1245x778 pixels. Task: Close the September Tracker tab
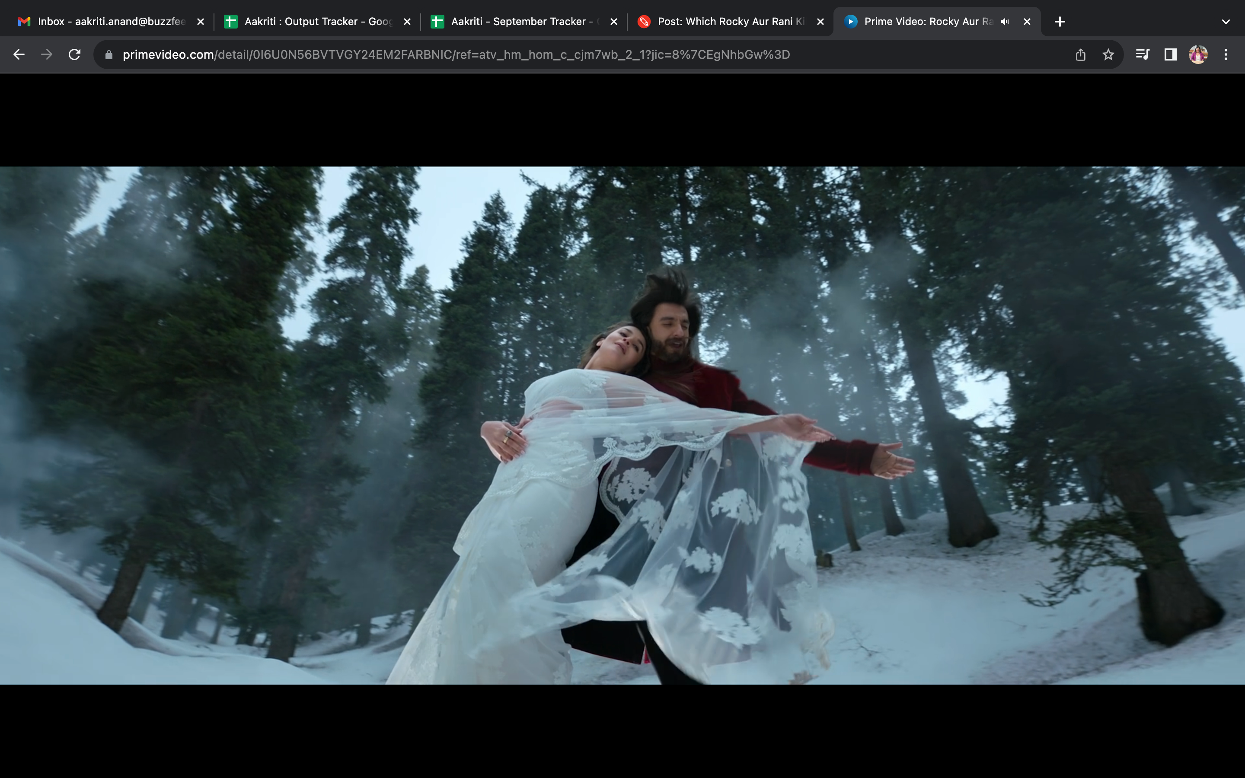pyautogui.click(x=614, y=22)
